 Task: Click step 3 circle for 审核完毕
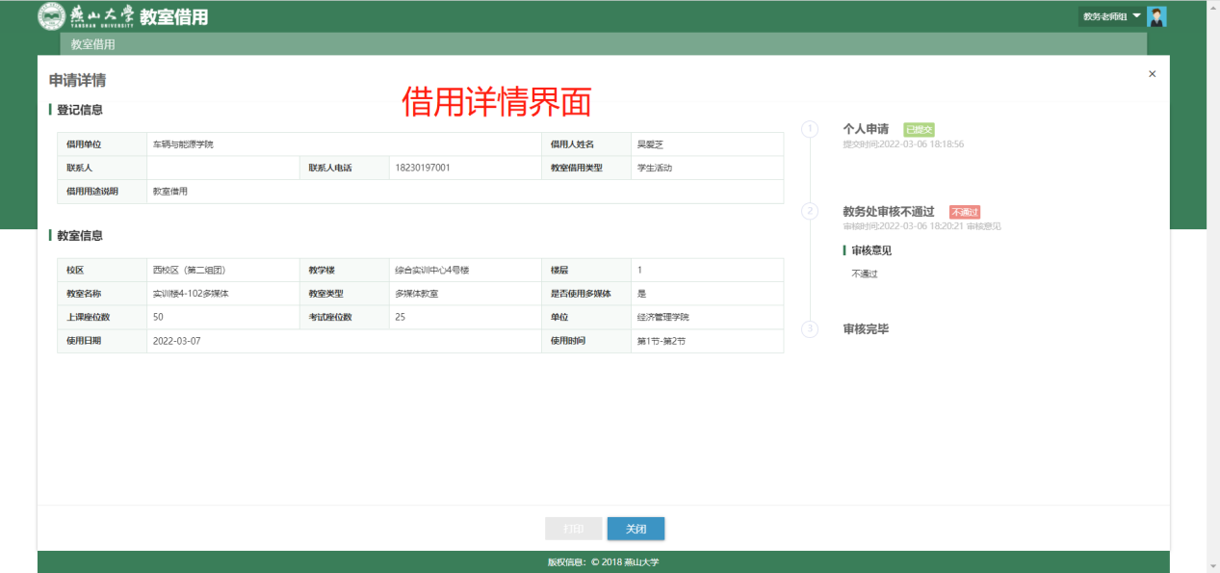point(811,329)
